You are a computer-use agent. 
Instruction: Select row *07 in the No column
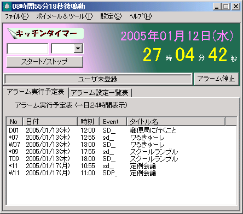[x=14, y=138]
